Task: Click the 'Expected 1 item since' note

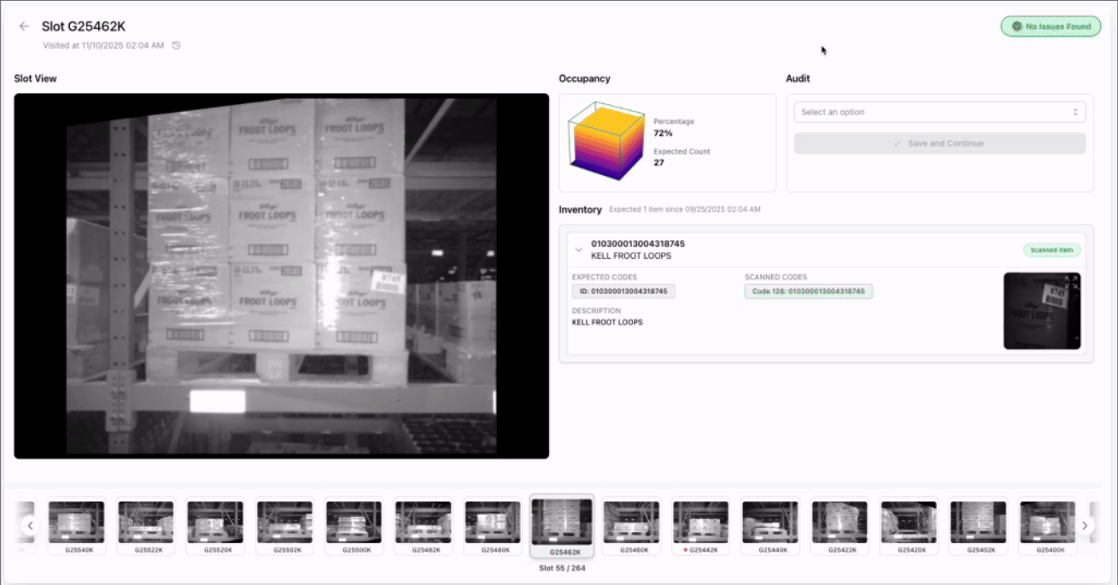Action: click(685, 209)
